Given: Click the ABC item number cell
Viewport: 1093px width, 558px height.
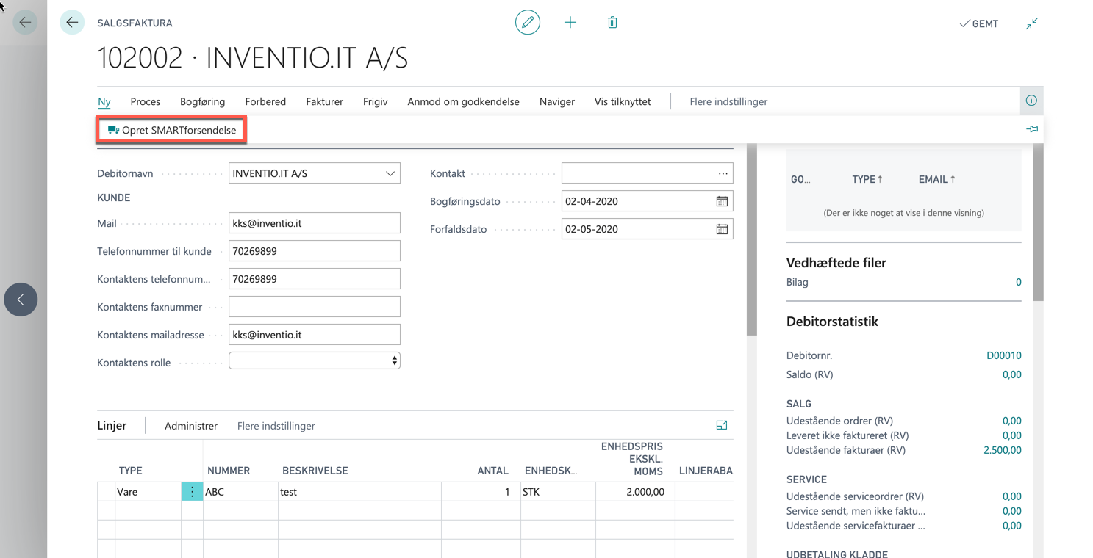Looking at the screenshot, I should (240, 492).
